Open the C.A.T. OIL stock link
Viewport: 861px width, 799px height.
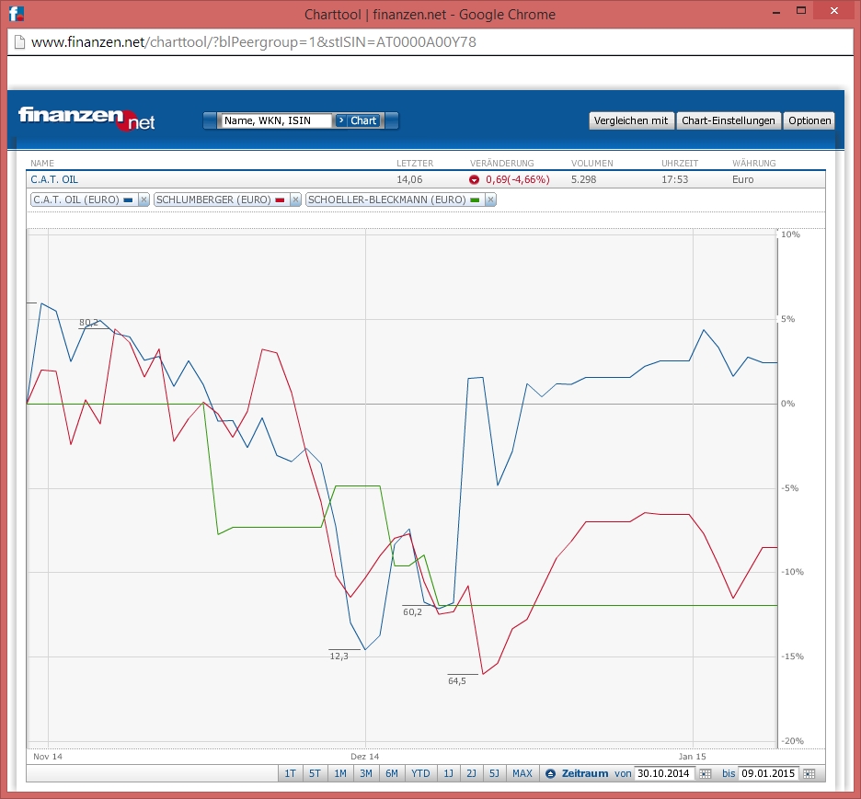(x=54, y=179)
